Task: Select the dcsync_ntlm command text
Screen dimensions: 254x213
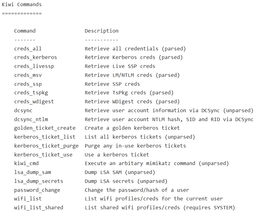Action: point(31,120)
